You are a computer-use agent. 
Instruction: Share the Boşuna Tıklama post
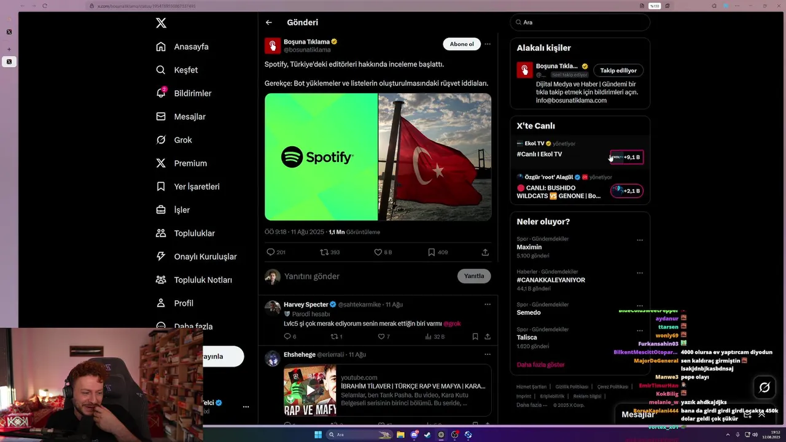point(485,252)
